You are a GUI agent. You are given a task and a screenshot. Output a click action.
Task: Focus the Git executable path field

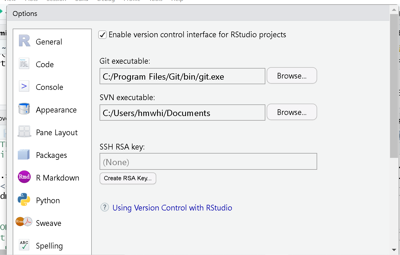182,76
